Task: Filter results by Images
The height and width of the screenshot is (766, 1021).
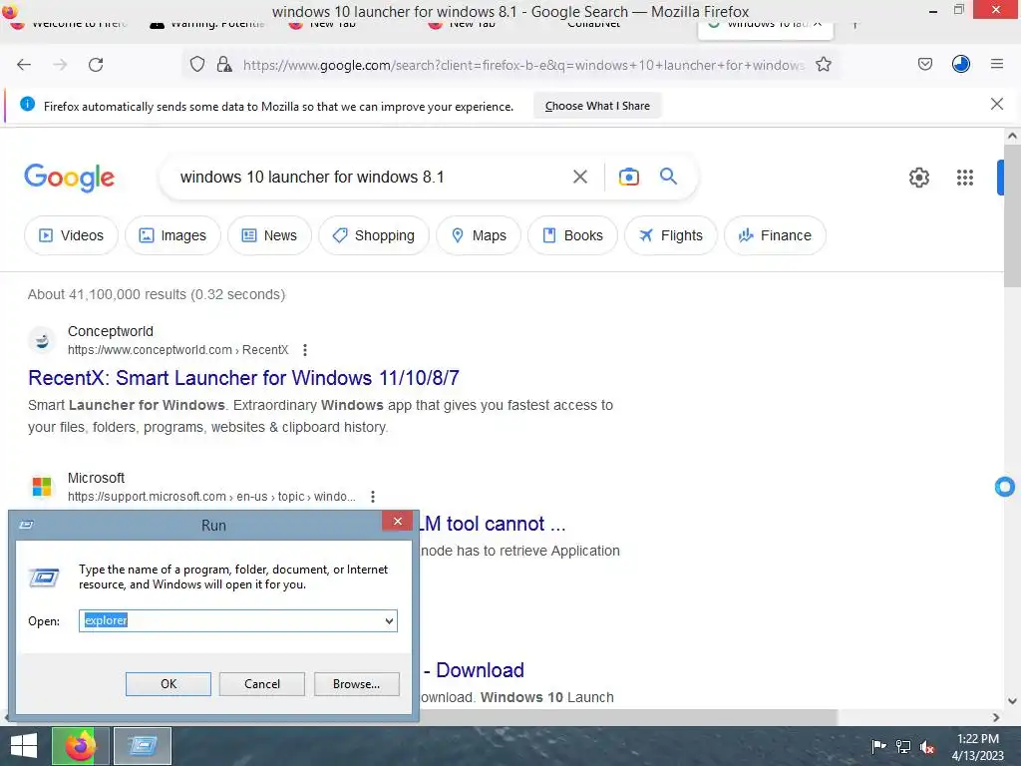Action: pyautogui.click(x=172, y=235)
